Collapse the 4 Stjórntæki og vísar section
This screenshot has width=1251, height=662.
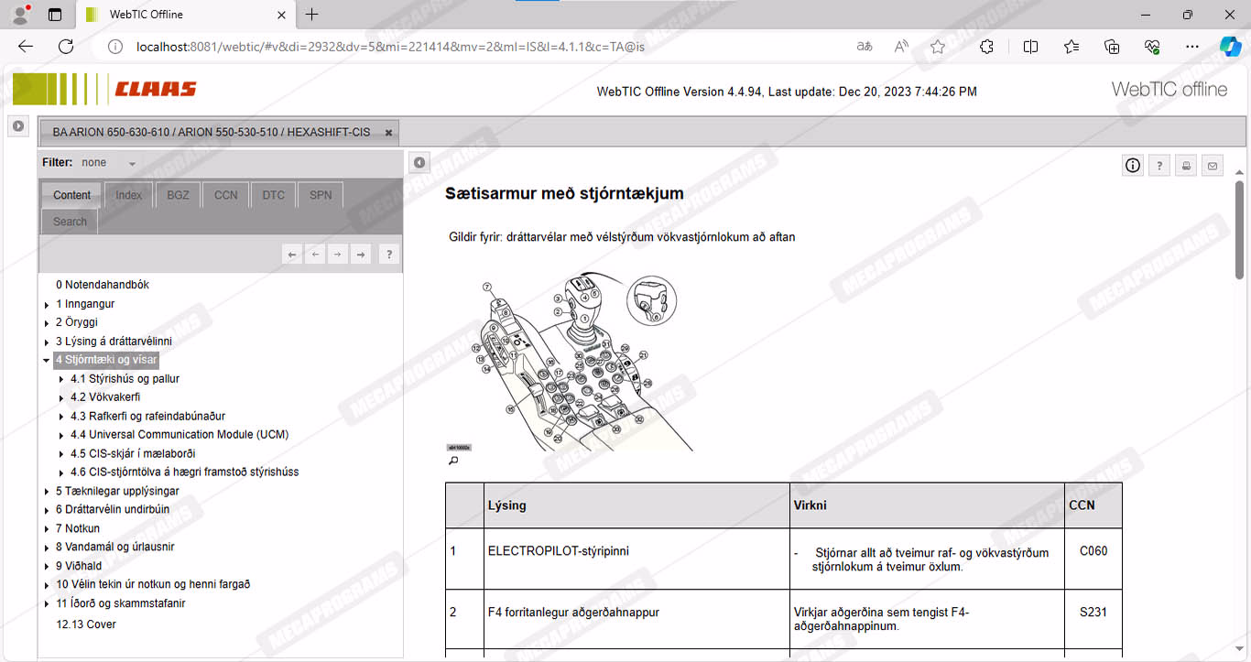(47, 360)
